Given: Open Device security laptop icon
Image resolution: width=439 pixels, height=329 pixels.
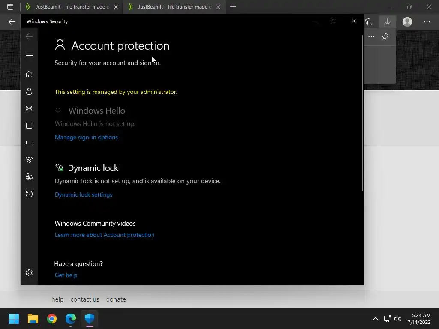Looking at the screenshot, I should pyautogui.click(x=29, y=143).
